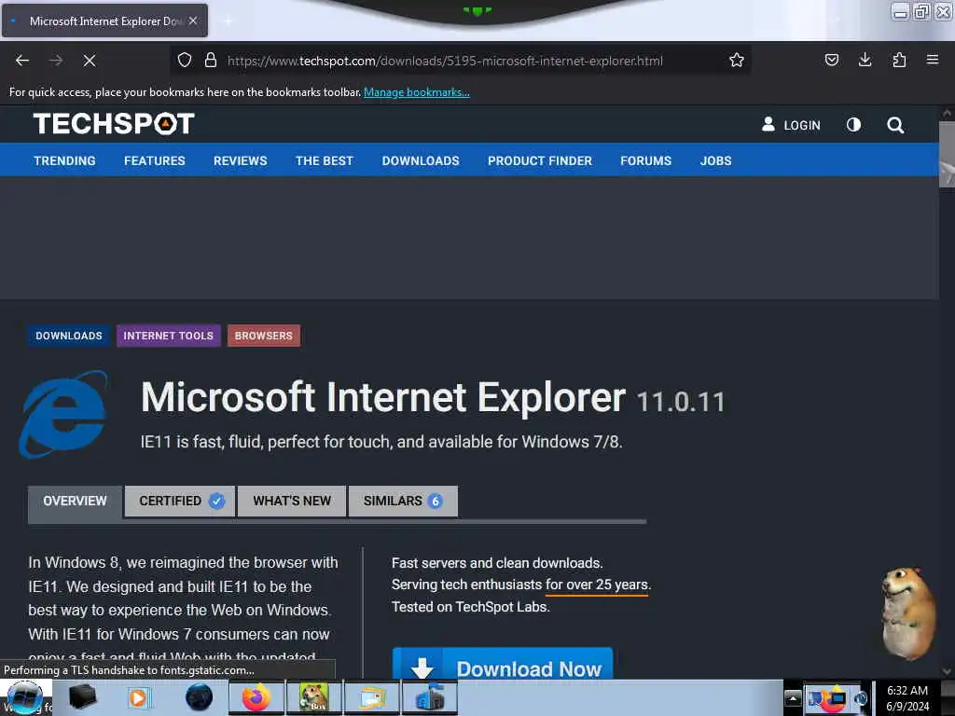Open the black box taskbar icon
The image size is (955, 716).
tap(82, 697)
